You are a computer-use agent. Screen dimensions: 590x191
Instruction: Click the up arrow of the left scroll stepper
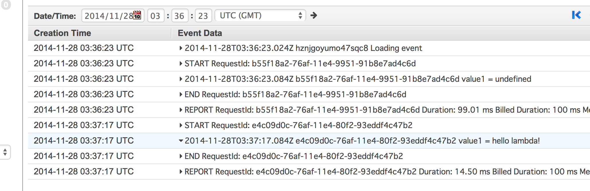click(5, 150)
